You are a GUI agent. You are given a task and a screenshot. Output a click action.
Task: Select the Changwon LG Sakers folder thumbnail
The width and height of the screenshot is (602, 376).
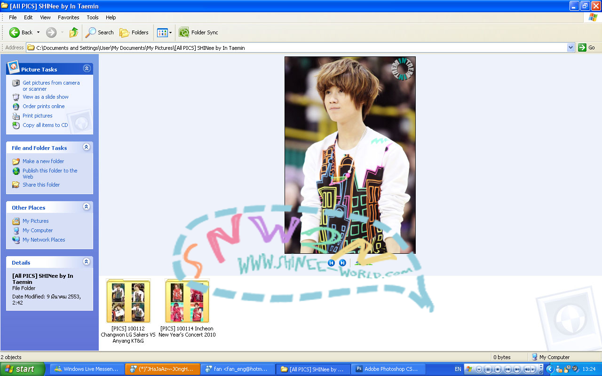pos(128,301)
